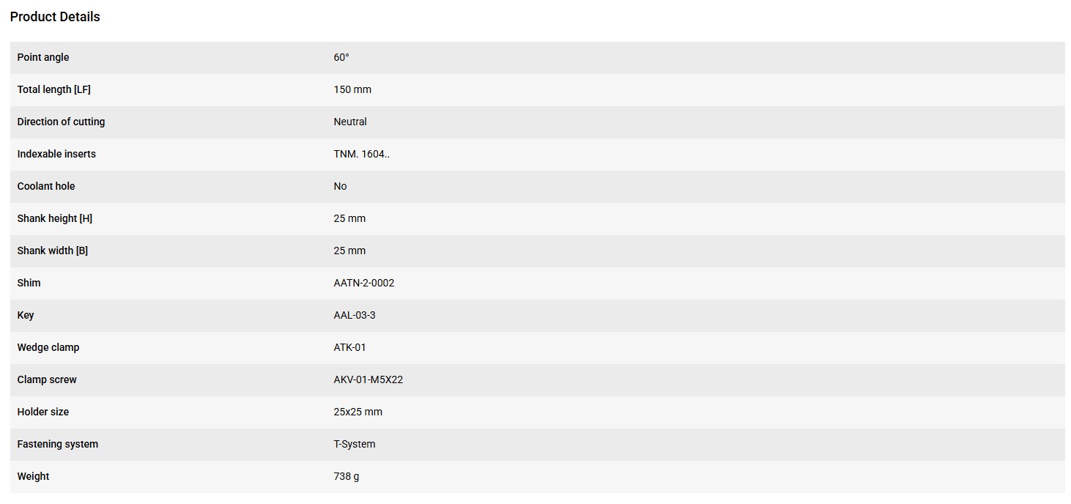
Task: Select the Indexable inserts label
Action: 56,154
